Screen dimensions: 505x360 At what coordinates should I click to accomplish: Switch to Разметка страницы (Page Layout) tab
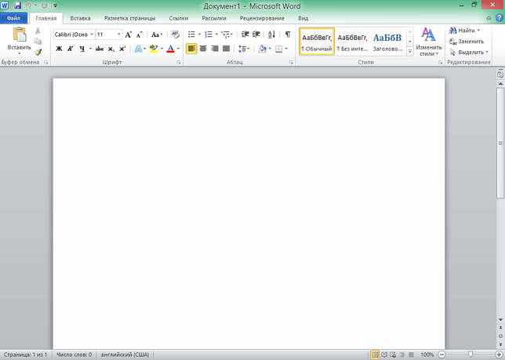pyautogui.click(x=130, y=18)
